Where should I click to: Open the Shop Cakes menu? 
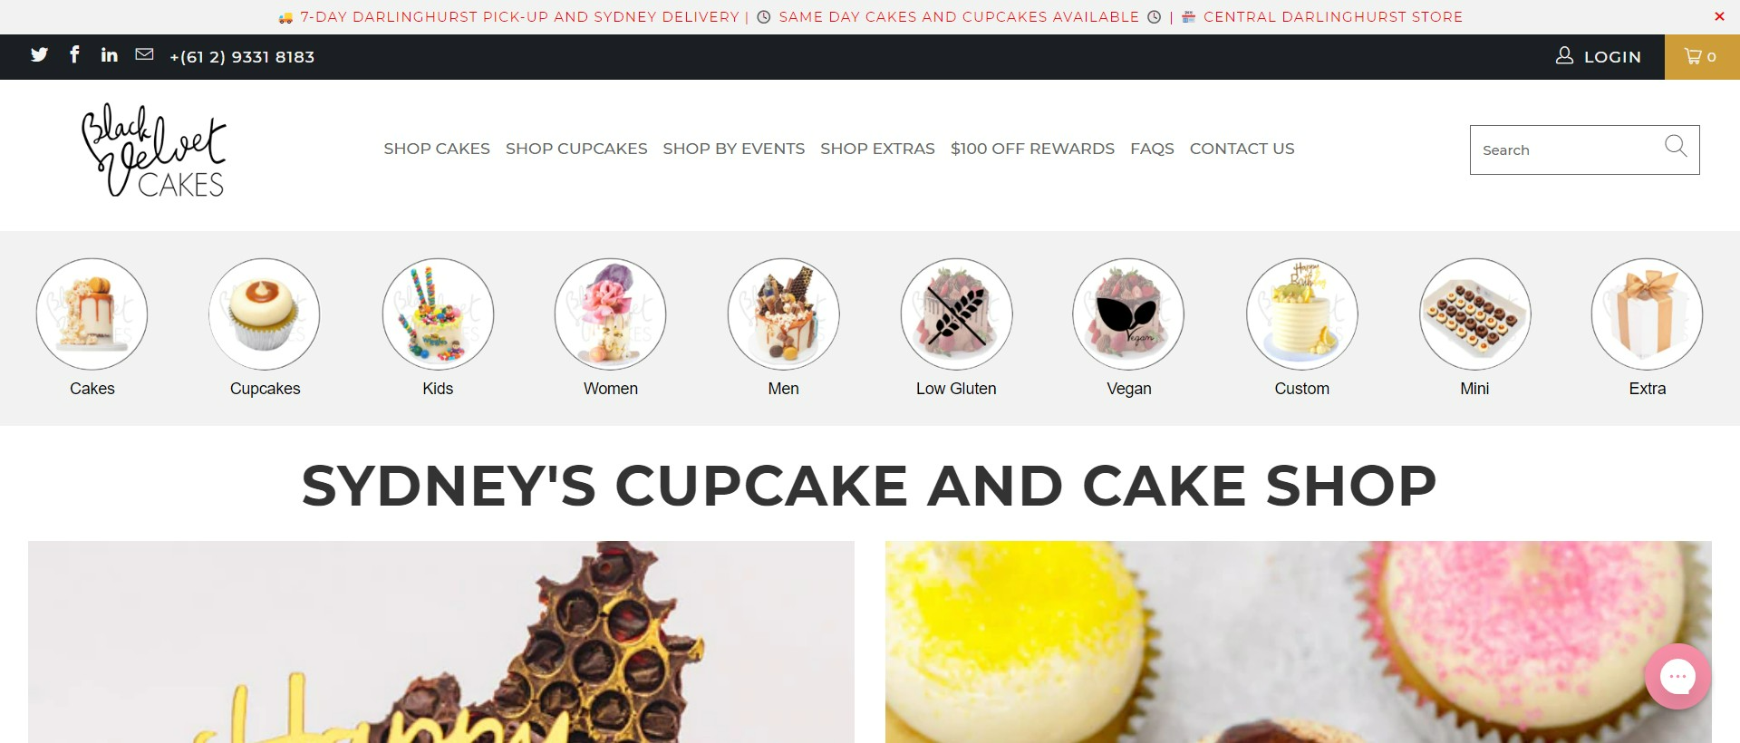(x=437, y=149)
